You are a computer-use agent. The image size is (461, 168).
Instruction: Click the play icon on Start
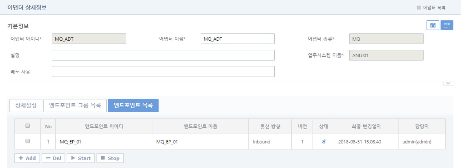click(x=73, y=158)
